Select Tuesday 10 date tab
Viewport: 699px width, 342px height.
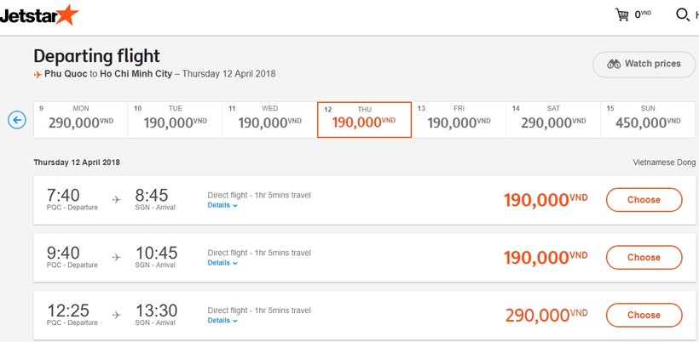pos(176,120)
